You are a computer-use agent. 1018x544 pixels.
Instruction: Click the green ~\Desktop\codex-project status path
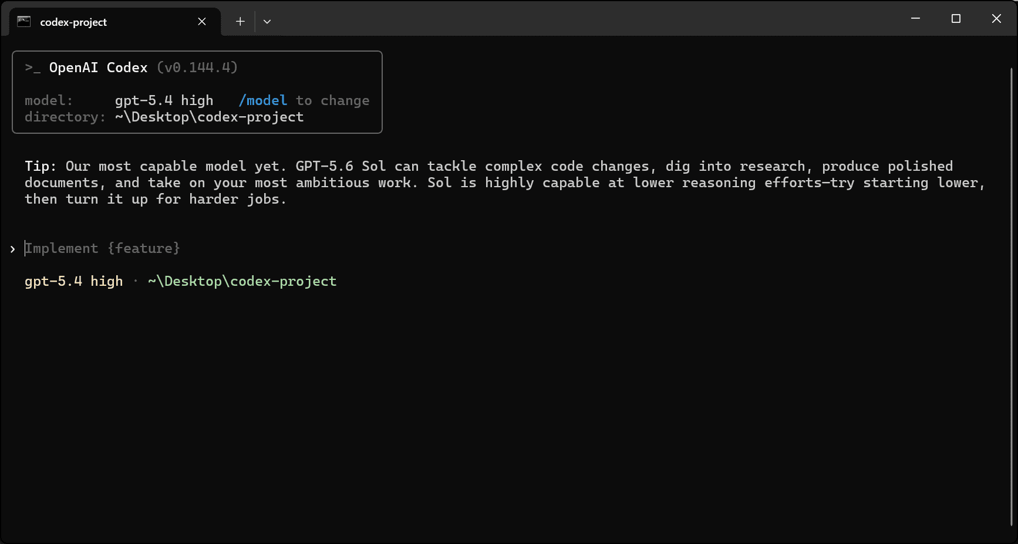242,281
